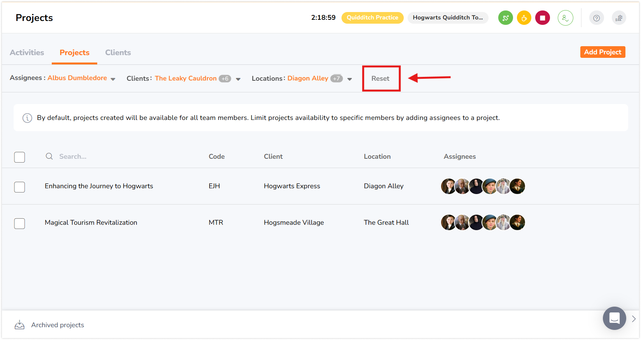Image resolution: width=641 pixels, height=340 pixels.
Task: Switch to the Clients tab
Action: coord(118,52)
